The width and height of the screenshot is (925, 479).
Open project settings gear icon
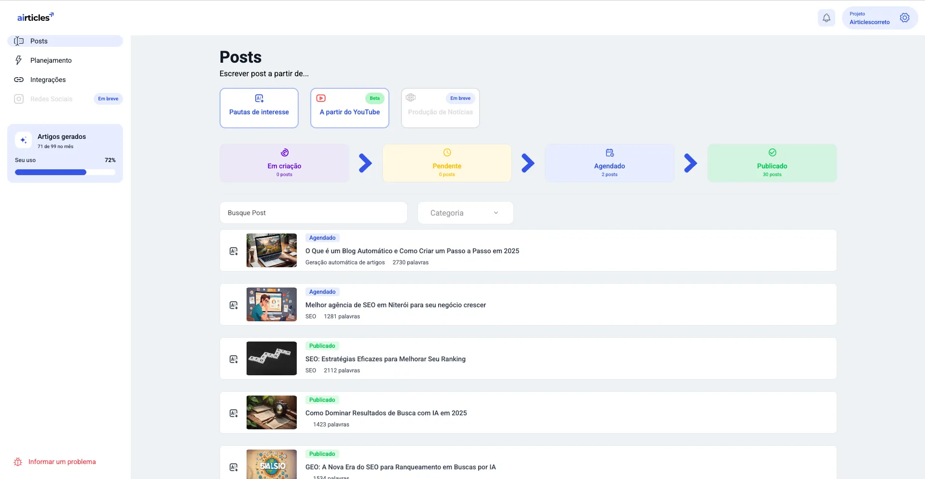(904, 18)
